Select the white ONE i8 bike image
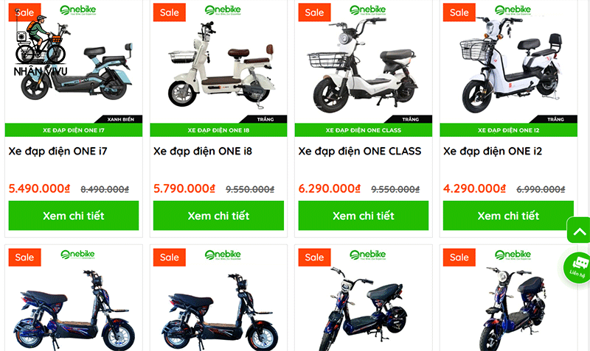 coord(221,65)
